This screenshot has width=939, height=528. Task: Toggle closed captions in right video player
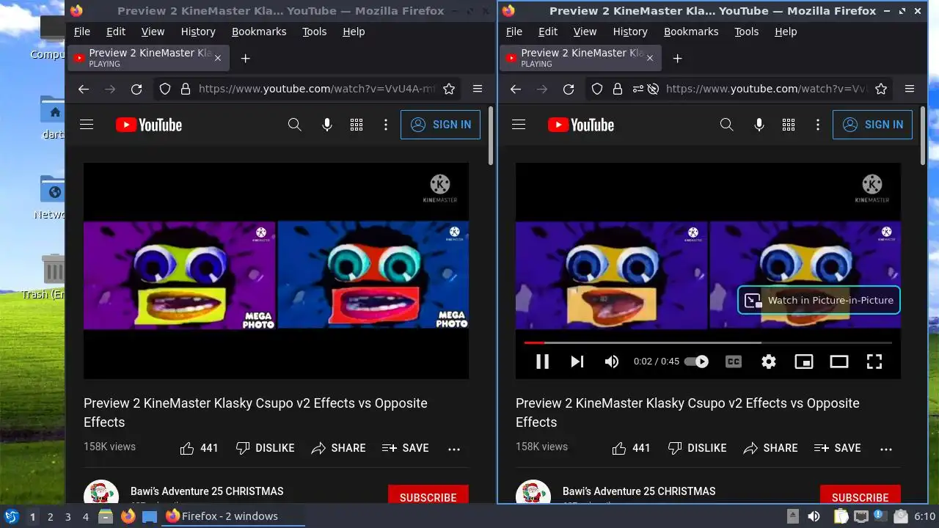pyautogui.click(x=733, y=362)
